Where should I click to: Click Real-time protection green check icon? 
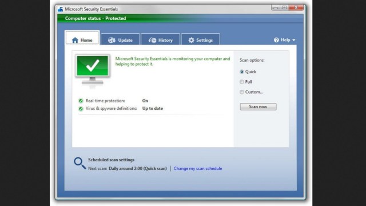[81, 101]
